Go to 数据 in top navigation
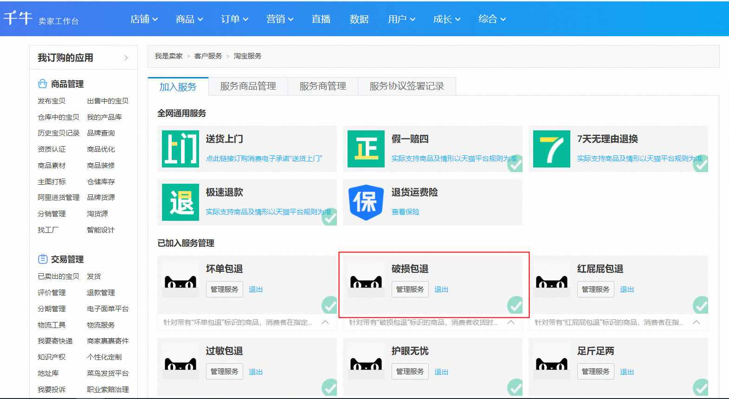Screen dimensions: 729x399 [x=359, y=19]
